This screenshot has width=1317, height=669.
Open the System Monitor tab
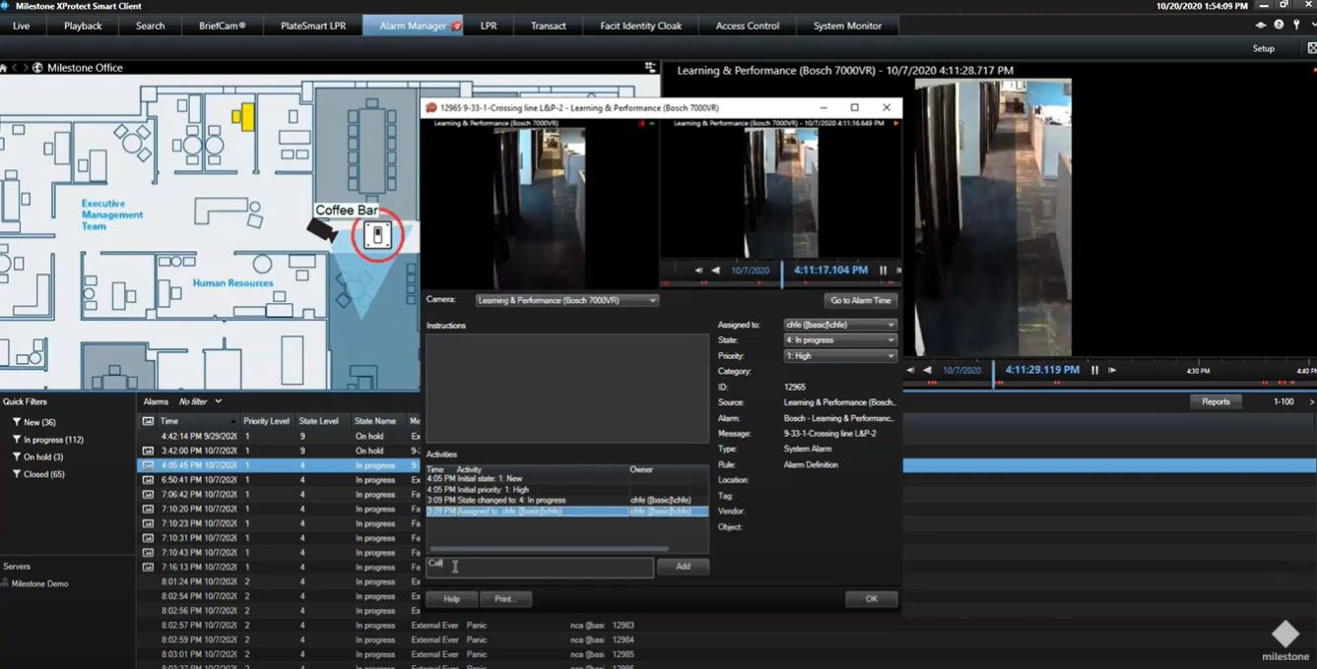847,26
